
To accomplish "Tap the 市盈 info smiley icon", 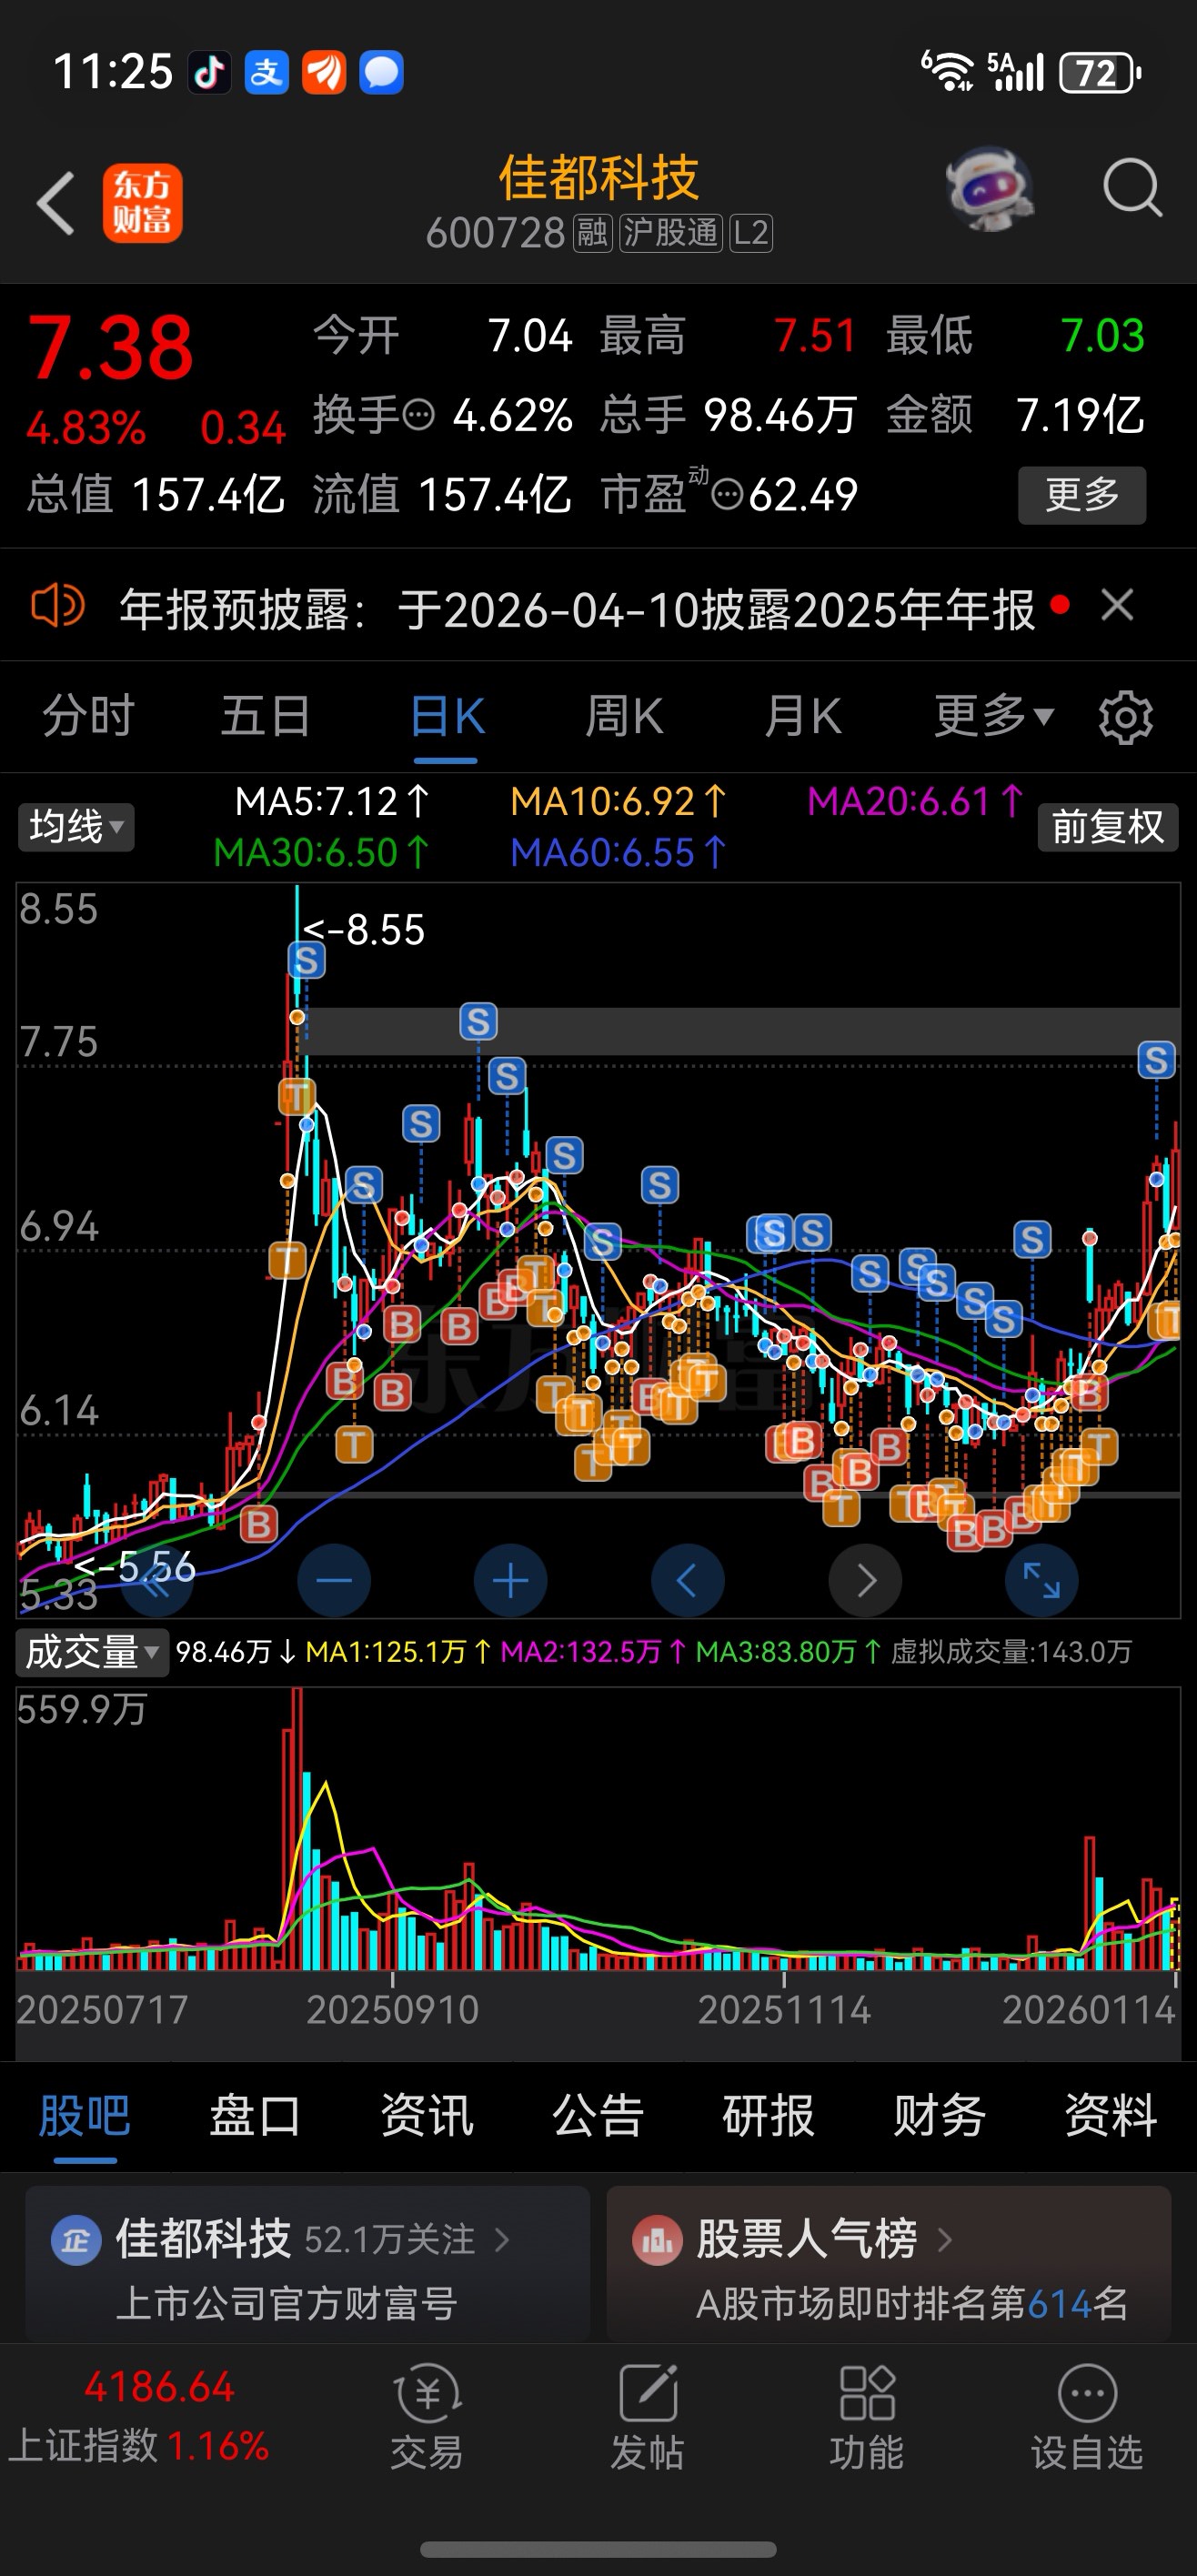I will [727, 494].
